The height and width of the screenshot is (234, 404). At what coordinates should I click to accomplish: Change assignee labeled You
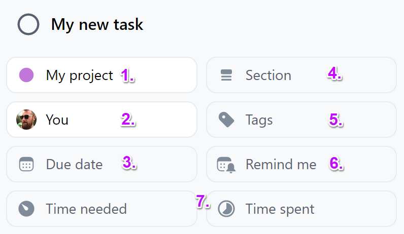coord(102,120)
